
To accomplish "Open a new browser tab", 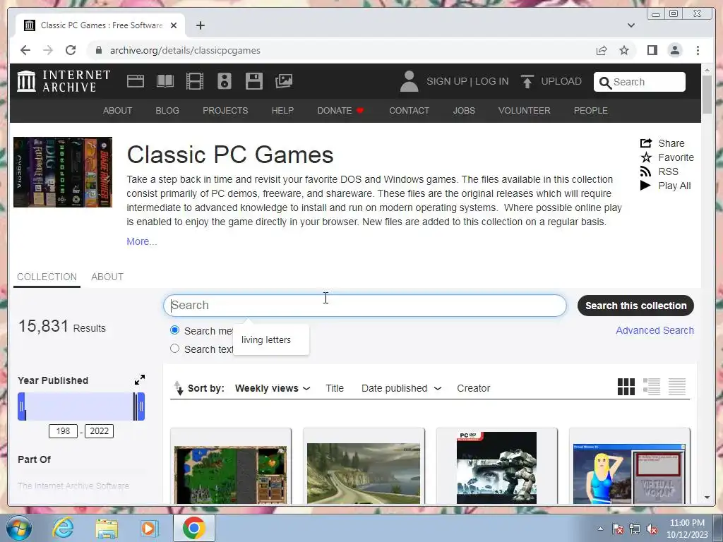I will [200, 25].
